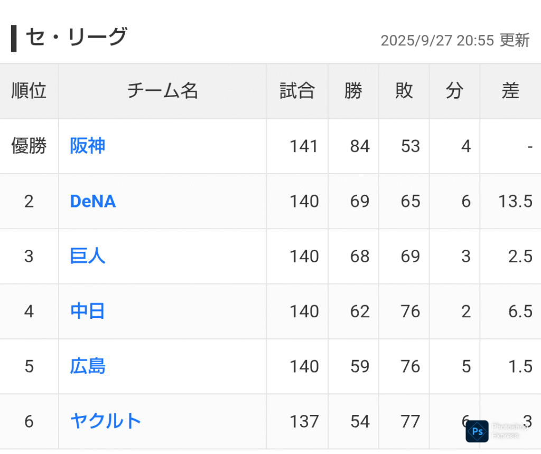Open the ヤクルト team link
The height and width of the screenshot is (454, 541).
click(x=106, y=421)
